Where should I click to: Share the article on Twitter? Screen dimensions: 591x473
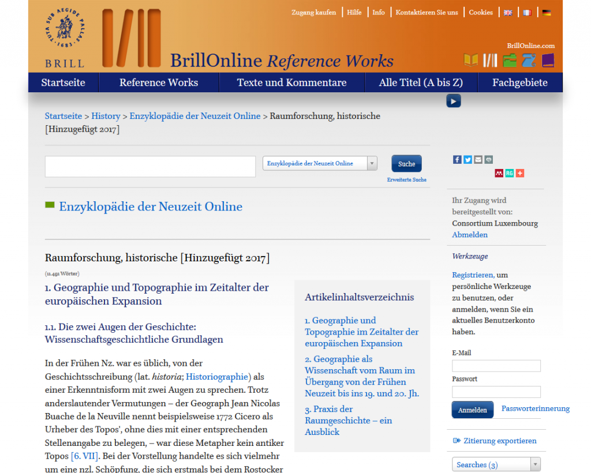click(x=467, y=160)
